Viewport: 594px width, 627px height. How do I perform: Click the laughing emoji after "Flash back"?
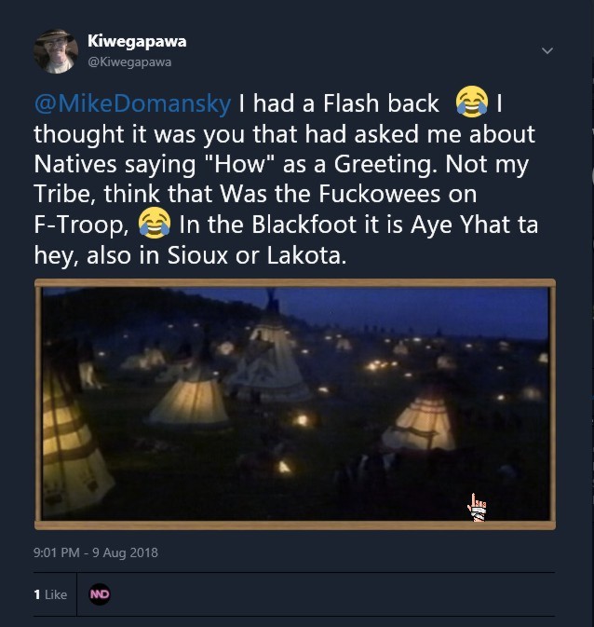point(473,102)
